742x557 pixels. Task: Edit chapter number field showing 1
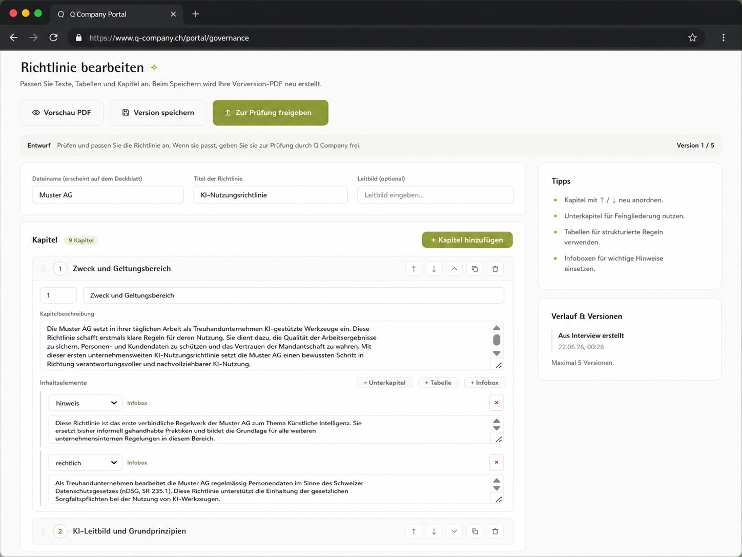(58, 295)
